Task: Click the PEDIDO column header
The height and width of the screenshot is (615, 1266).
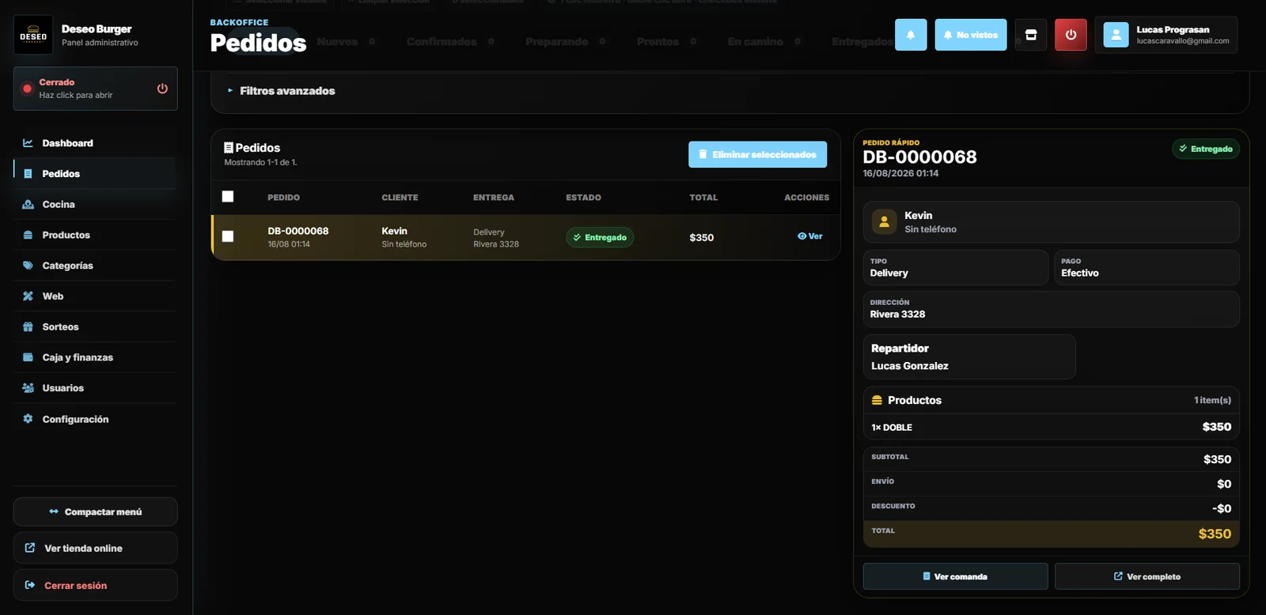Action: click(283, 198)
